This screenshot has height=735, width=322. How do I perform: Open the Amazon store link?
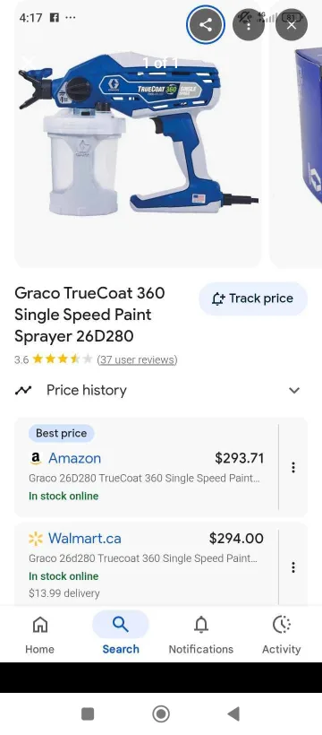click(x=74, y=458)
